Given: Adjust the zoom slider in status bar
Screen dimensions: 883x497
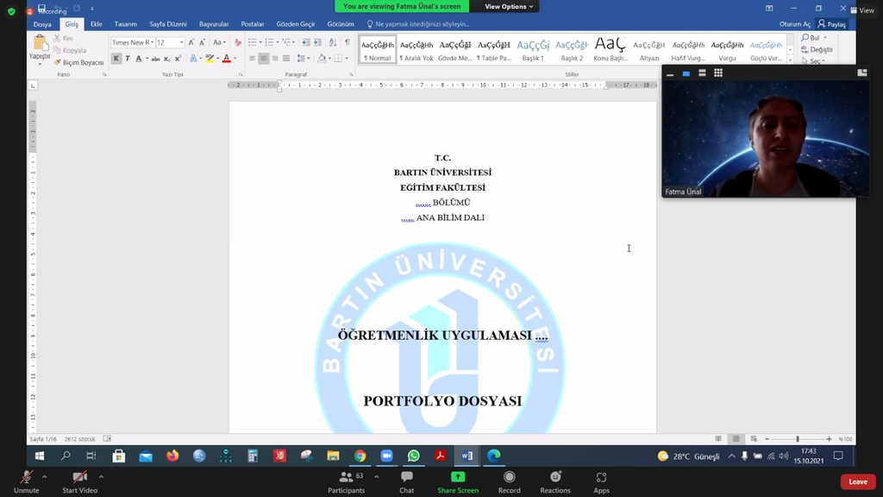Looking at the screenshot, I should 798,439.
